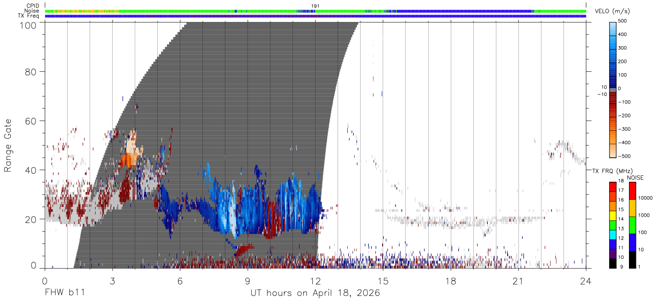The image size is (659, 304).
Task: Click the 60 tick on Range Gate axis
Action: tap(31, 121)
